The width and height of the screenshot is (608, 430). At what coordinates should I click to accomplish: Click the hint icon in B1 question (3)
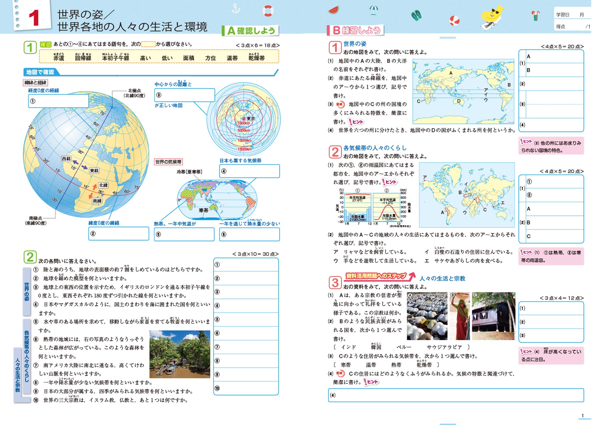356,122
